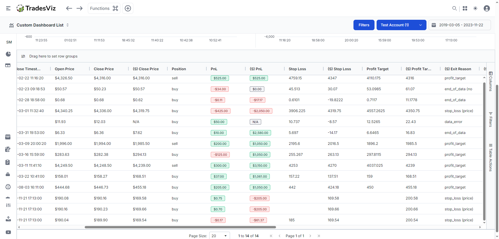
Task: Open the video player sidebar icon
Action: [8, 232]
